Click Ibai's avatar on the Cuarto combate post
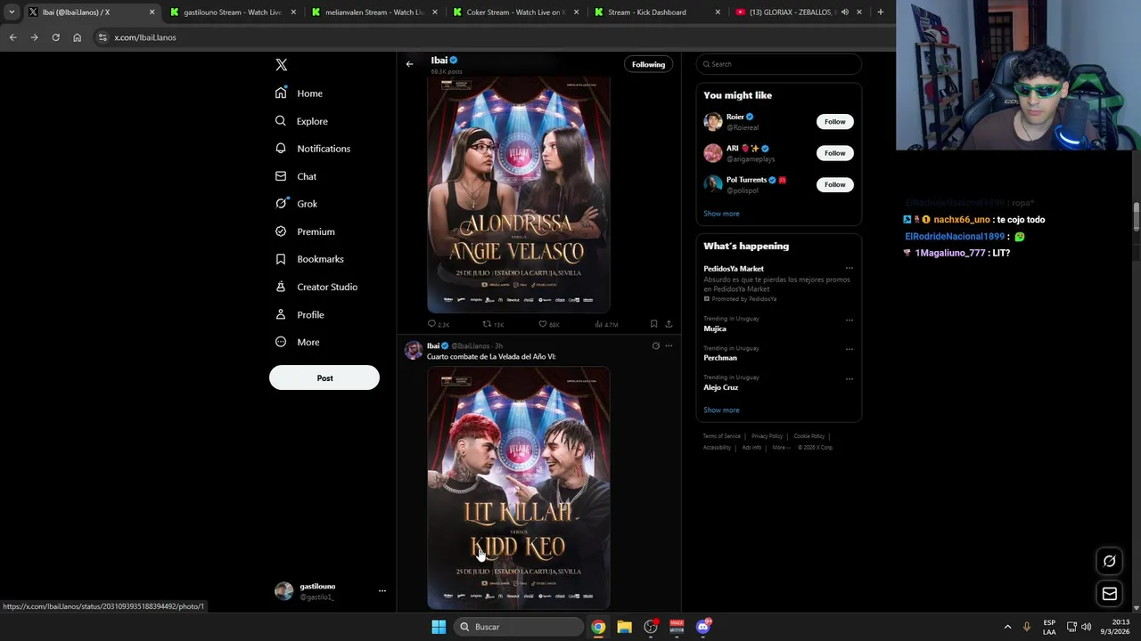The image size is (1141, 641). 414,350
